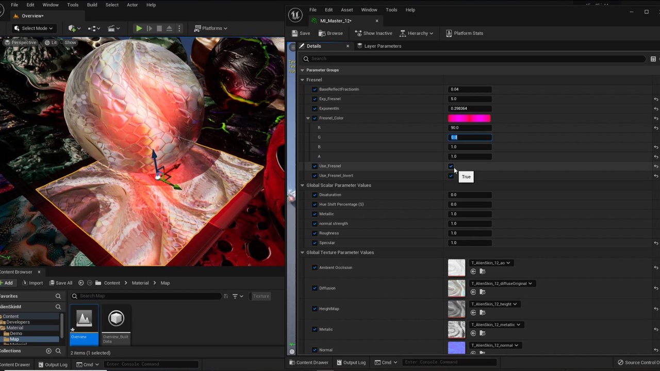
Task: Click use-selected-asset arrow for Metalic texture
Action: [x=473, y=333]
